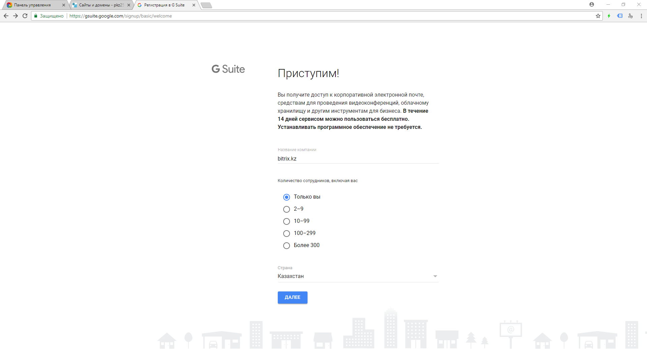Click the green lightning bolt extension icon
The height and width of the screenshot is (349, 647).
pyautogui.click(x=609, y=16)
